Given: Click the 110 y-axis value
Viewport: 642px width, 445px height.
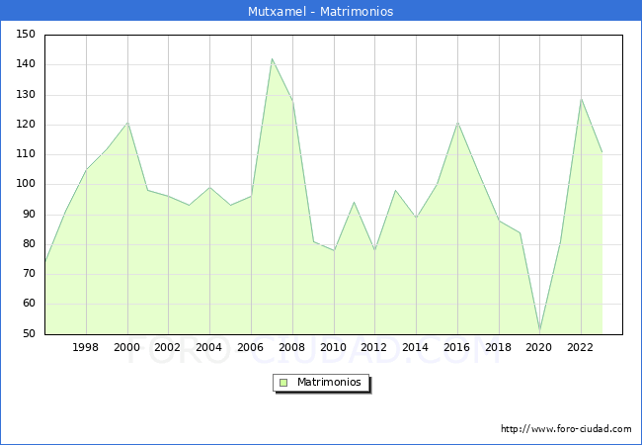Looking at the screenshot, I should (x=26, y=154).
